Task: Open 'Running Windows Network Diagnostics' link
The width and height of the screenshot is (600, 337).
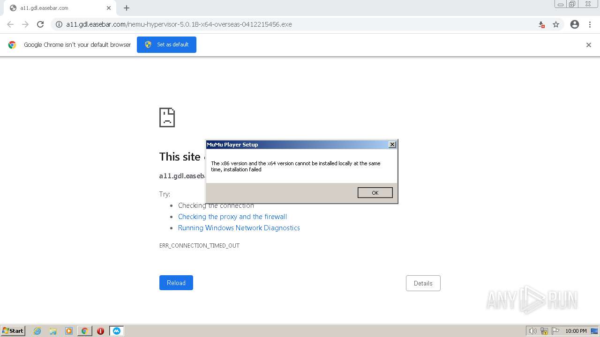Action: pos(239,228)
